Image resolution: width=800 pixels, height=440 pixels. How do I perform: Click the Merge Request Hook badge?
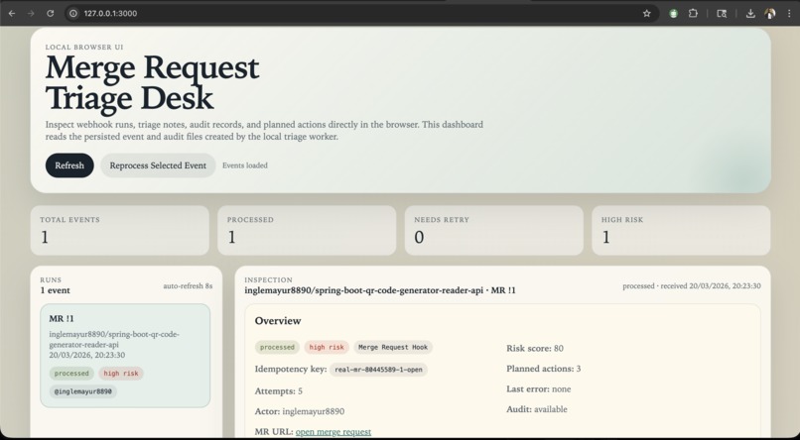[x=393, y=347]
